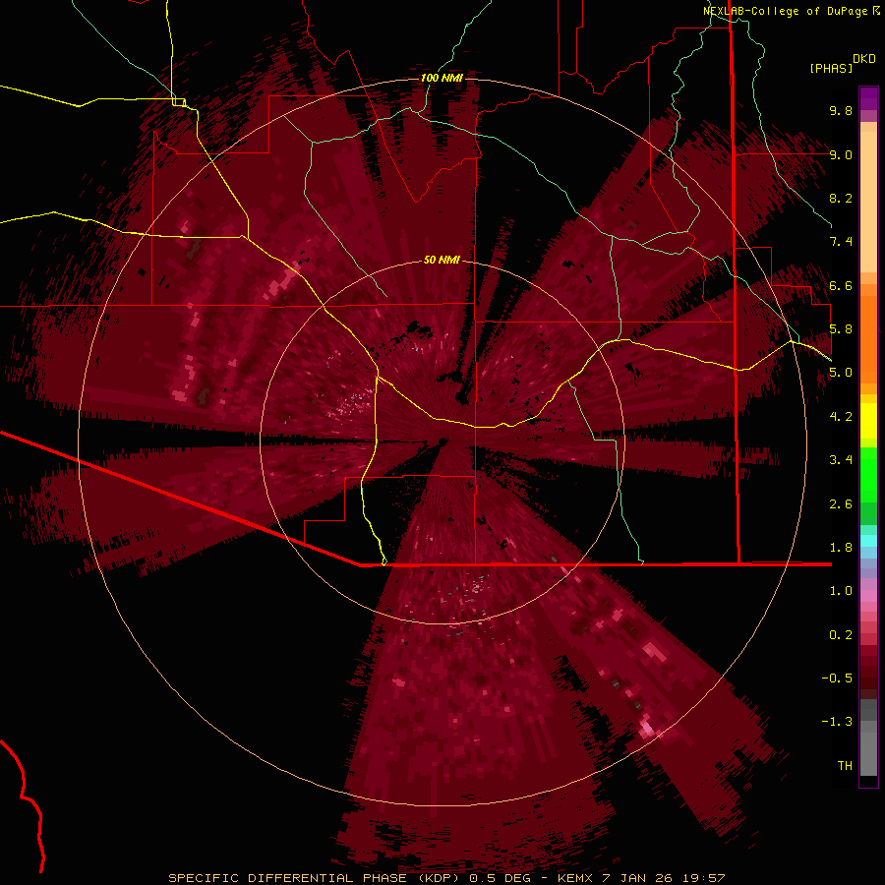The width and height of the screenshot is (885, 885).
Task: Click the DKD label above the color bar
Action: tap(864, 59)
